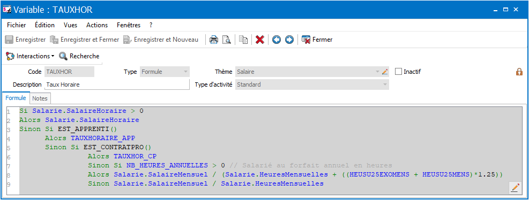
Task: Click Enregistrer et Nouveau button
Action: coord(160,40)
